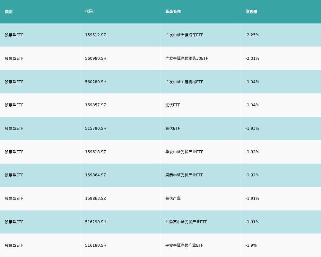Open 广发中证光伏龙头30ETF fund entry
This screenshot has width=321, height=257.
[187, 58]
